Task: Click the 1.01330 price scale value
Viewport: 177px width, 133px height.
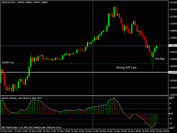Action: point(173,2)
